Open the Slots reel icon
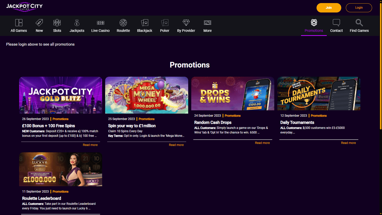This screenshot has height=215, width=382. (x=57, y=23)
